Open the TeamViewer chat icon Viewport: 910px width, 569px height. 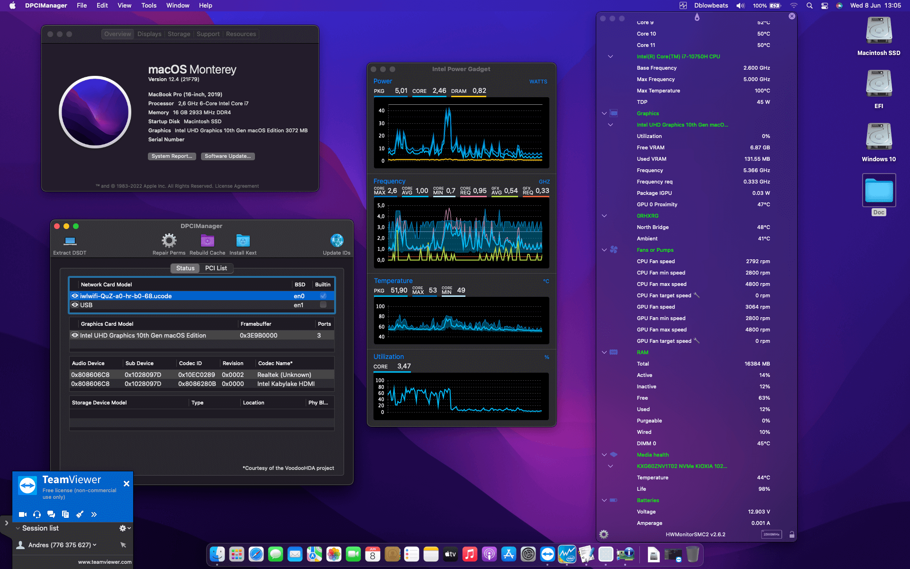pyautogui.click(x=51, y=514)
